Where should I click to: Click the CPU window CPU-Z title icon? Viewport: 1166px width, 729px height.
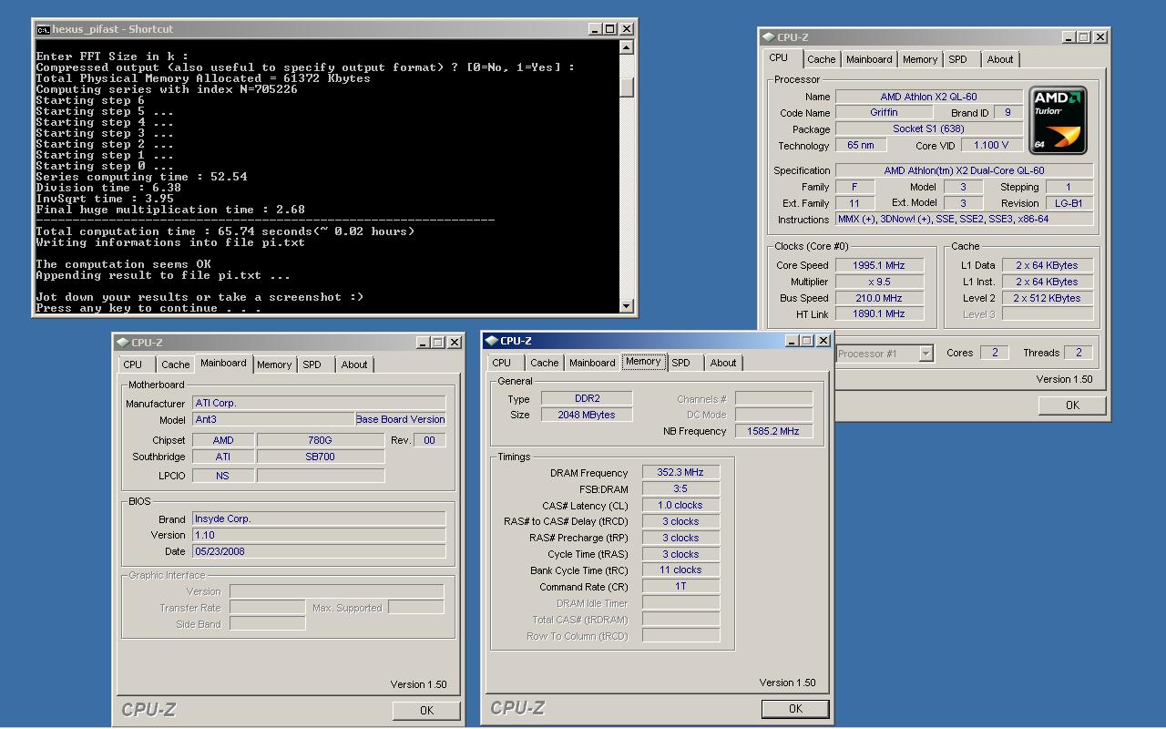click(x=768, y=37)
